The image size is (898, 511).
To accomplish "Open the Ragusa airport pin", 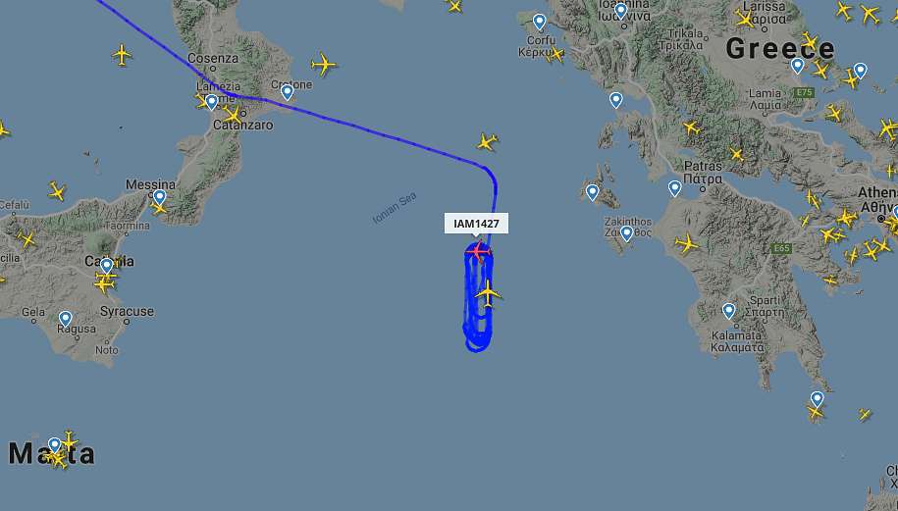I will [x=66, y=320].
